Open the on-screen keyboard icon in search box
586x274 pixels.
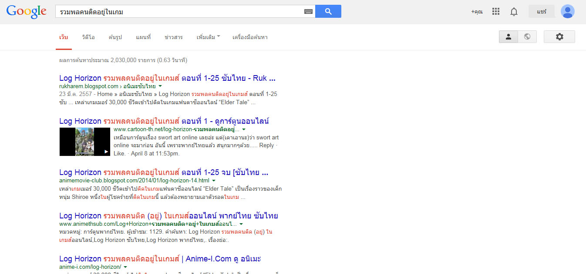[x=308, y=12]
